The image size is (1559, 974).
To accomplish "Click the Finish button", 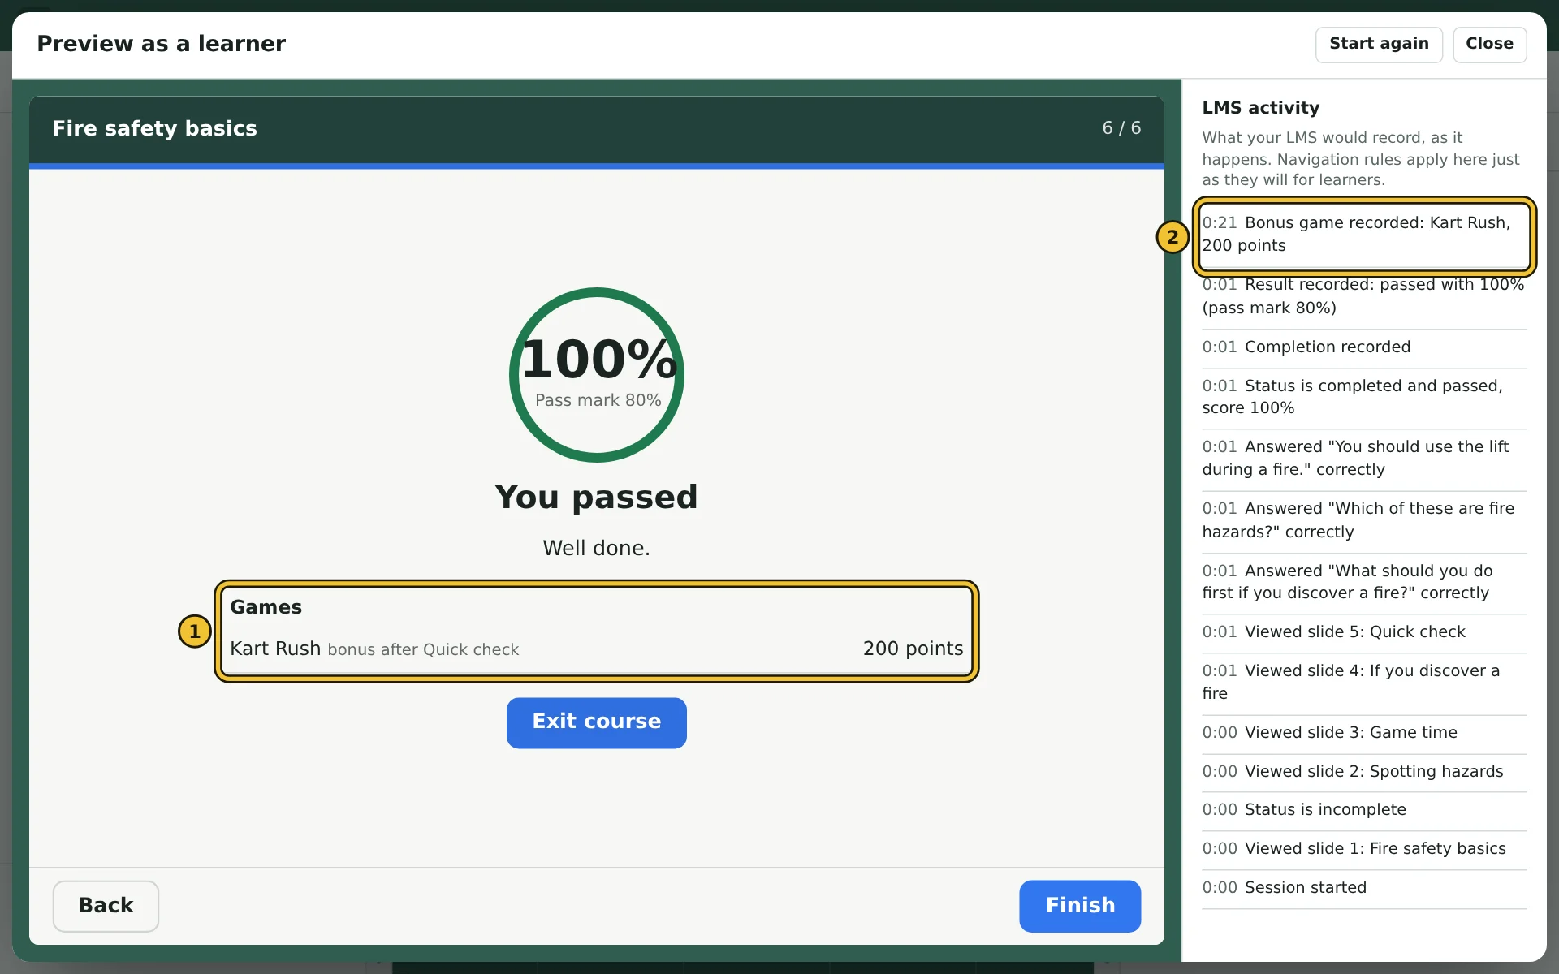I will tap(1080, 906).
